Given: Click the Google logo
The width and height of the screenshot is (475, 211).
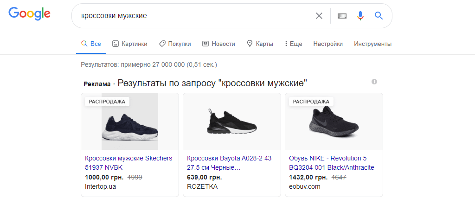Looking at the screenshot, I should point(29,15).
